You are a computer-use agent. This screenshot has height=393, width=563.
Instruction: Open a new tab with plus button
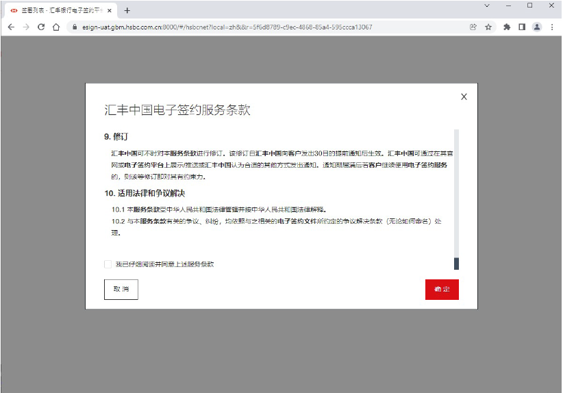(127, 10)
